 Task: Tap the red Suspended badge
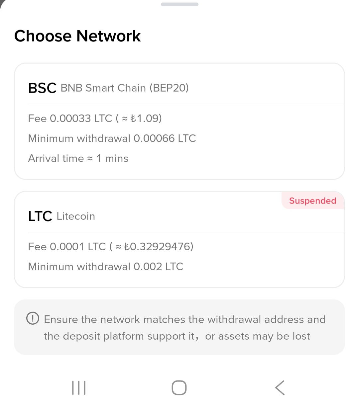tap(313, 201)
